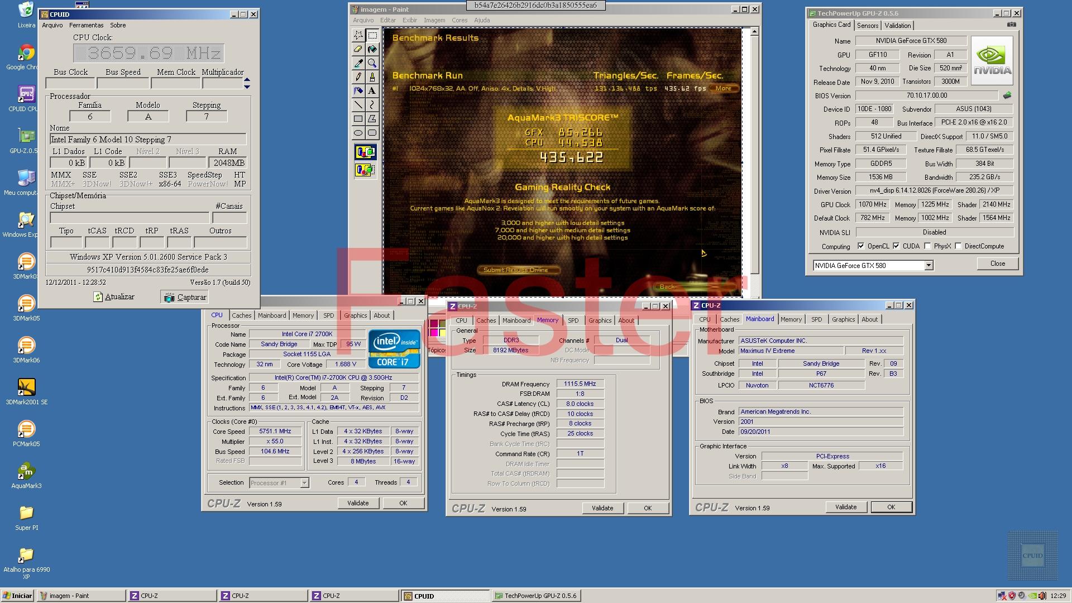This screenshot has height=603, width=1072.
Task: Toggle the DirectCompute checkbox in GPU-Z
Action: click(958, 246)
